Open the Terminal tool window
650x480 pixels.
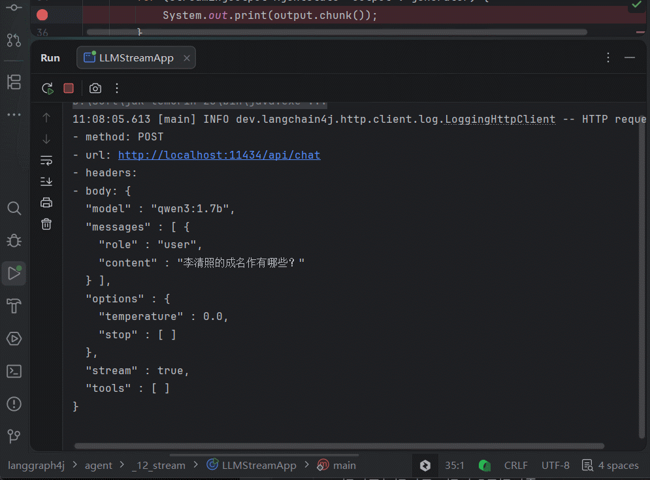pos(14,372)
